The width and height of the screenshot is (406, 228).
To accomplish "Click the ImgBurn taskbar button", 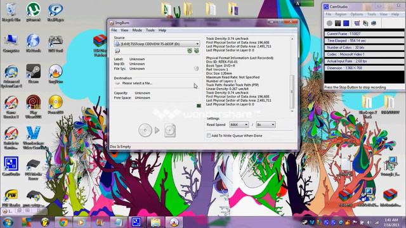I will [174, 222].
